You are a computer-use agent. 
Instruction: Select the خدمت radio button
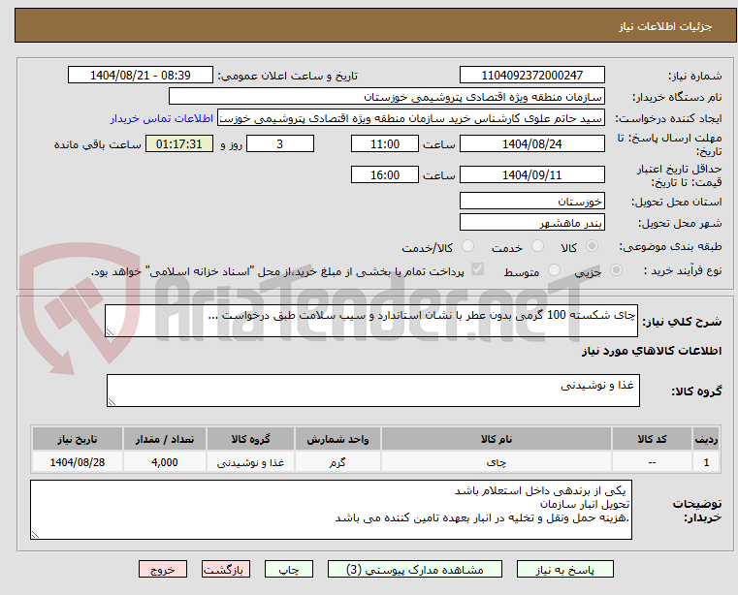pos(537,246)
